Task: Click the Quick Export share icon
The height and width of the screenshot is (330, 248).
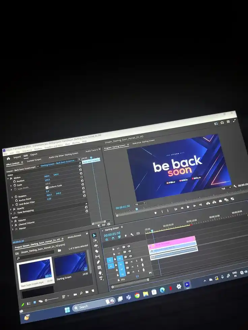Action: (x=222, y=123)
